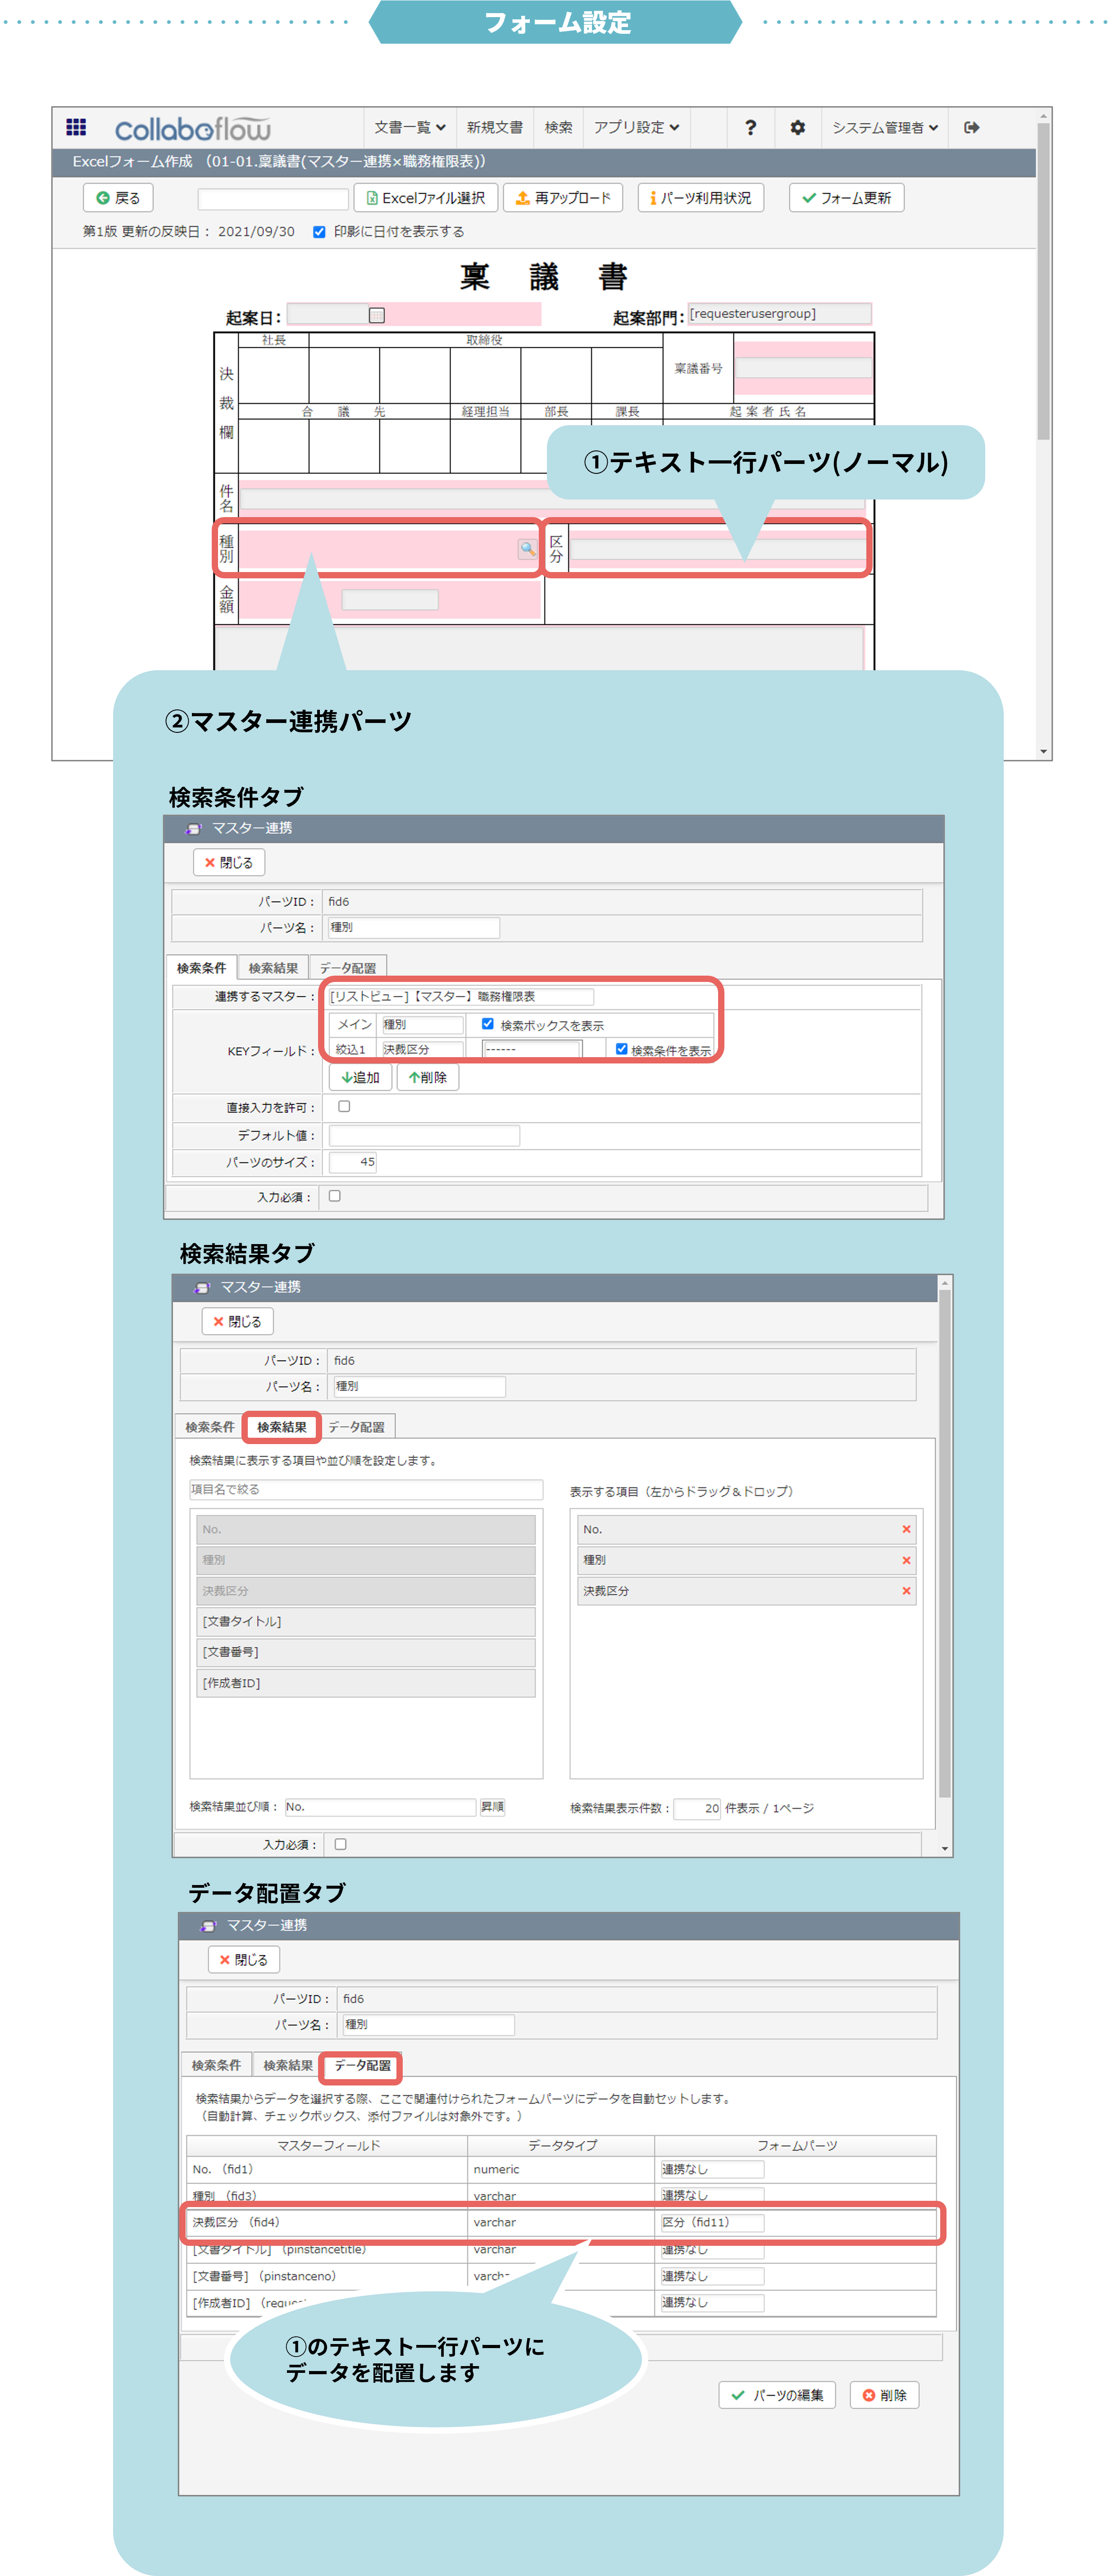Select [文書番号] item in available list
Image resolution: width=1115 pixels, height=2576 pixels.
pos(366,1653)
